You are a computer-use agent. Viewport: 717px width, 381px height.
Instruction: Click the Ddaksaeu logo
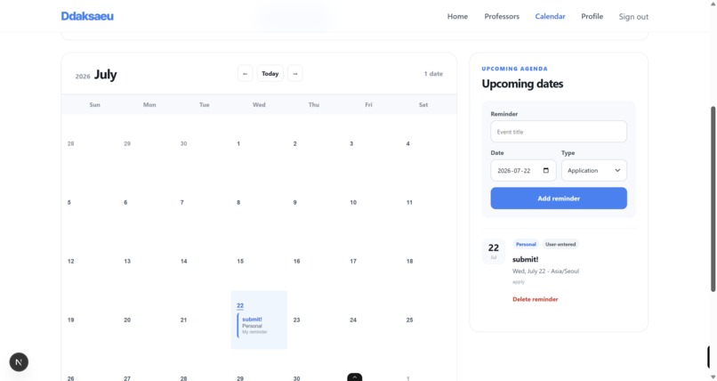87,16
